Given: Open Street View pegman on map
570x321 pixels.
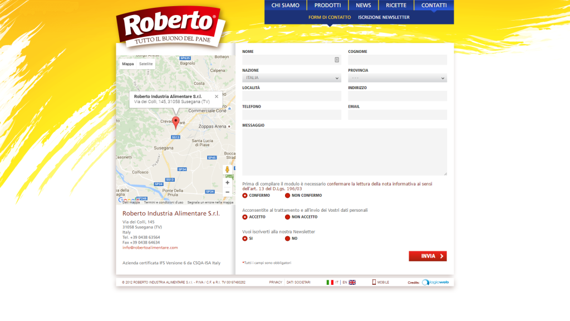Looking at the screenshot, I should [x=227, y=169].
